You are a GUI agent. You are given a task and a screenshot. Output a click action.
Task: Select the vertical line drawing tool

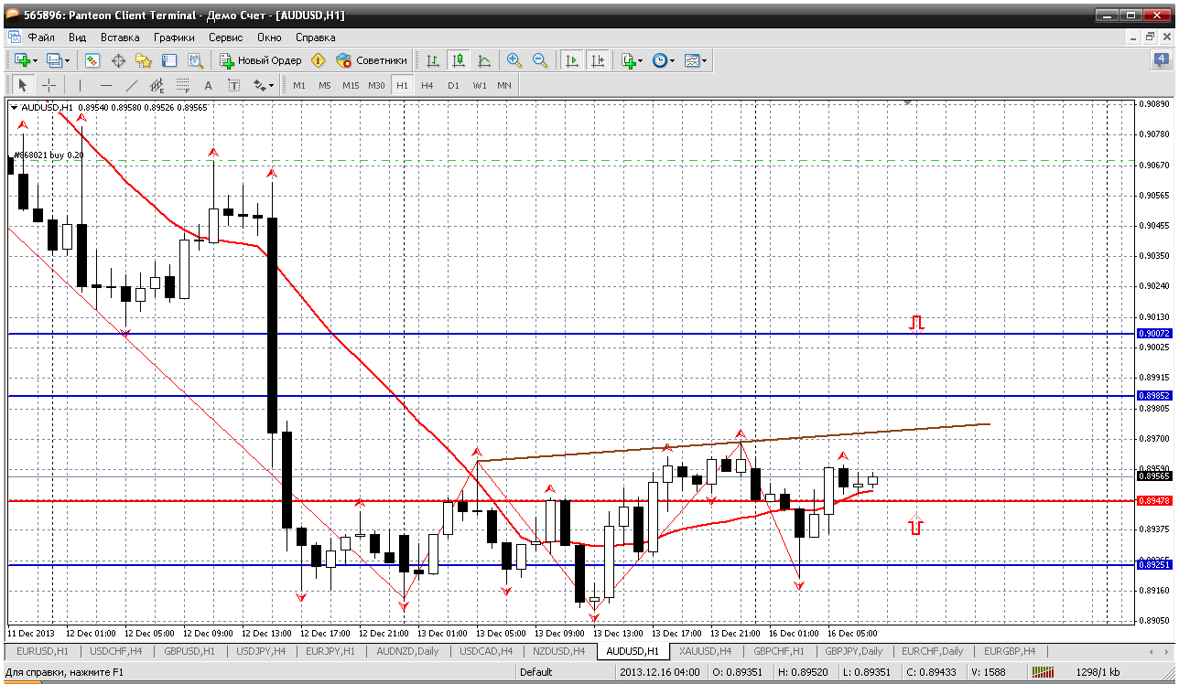point(80,85)
